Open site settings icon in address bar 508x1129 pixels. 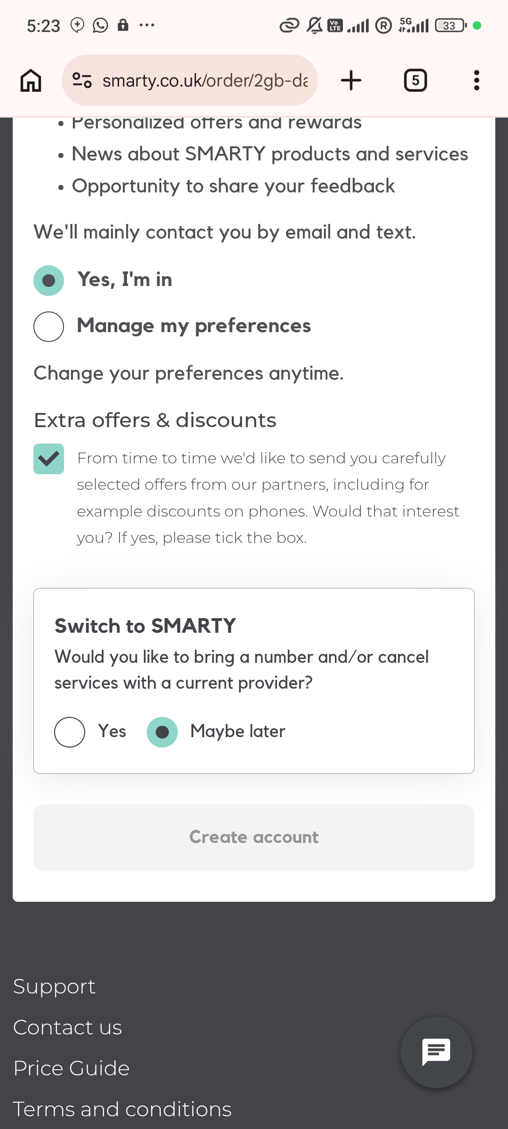tap(82, 80)
